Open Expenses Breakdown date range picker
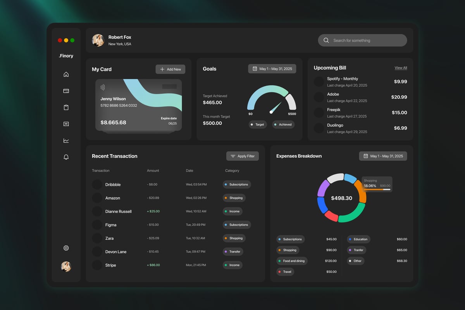The width and height of the screenshot is (465, 310). (383, 156)
